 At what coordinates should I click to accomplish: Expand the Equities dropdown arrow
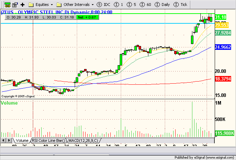tap(52, 5)
